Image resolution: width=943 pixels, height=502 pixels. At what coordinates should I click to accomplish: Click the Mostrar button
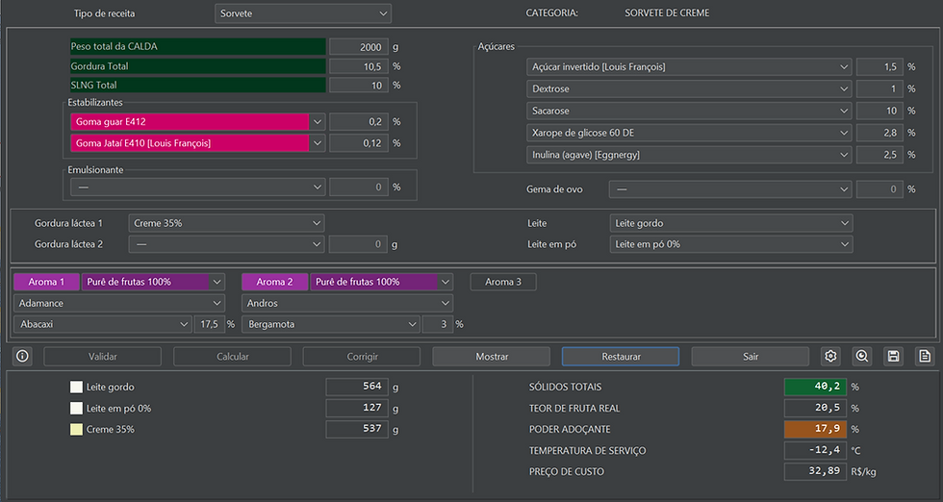(x=492, y=357)
